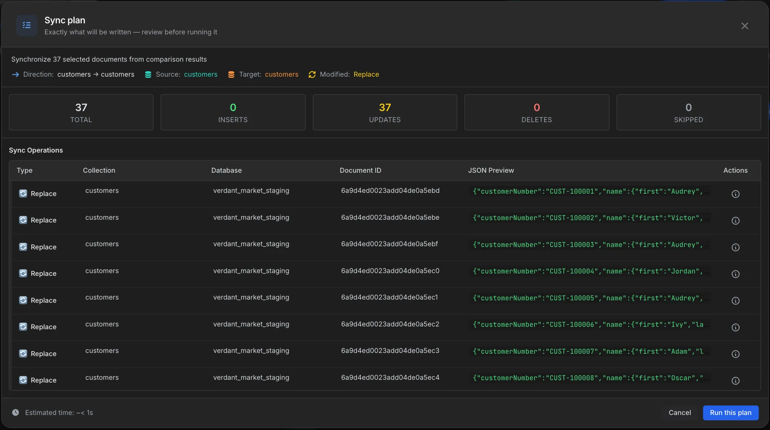The height and width of the screenshot is (430, 770).
Task: Click the Estimated time clock icon
Action: pos(15,412)
